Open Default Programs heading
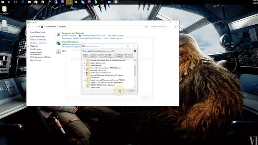This screenshot has width=258, height=145. pyautogui.click(x=70, y=42)
